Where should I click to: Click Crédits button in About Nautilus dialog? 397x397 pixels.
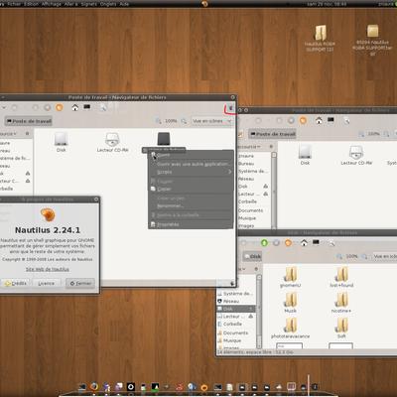(x=16, y=283)
